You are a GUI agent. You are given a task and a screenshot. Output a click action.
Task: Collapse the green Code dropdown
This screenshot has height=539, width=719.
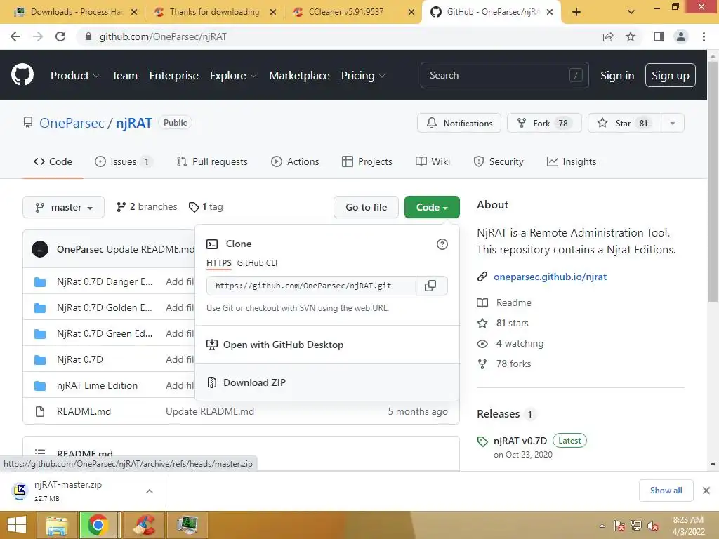(432, 207)
